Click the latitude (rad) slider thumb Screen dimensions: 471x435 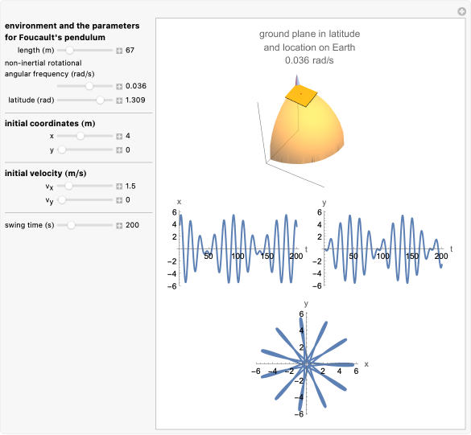coord(100,101)
